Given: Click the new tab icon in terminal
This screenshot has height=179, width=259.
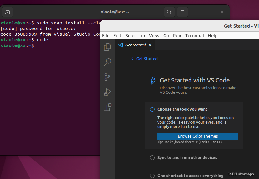Looking at the screenshot, I should [8, 12].
